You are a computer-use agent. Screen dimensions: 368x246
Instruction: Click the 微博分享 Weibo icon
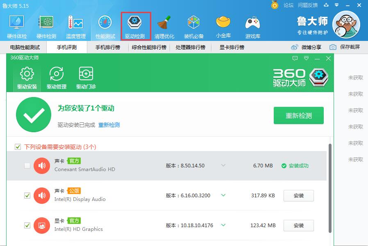coord(294,47)
